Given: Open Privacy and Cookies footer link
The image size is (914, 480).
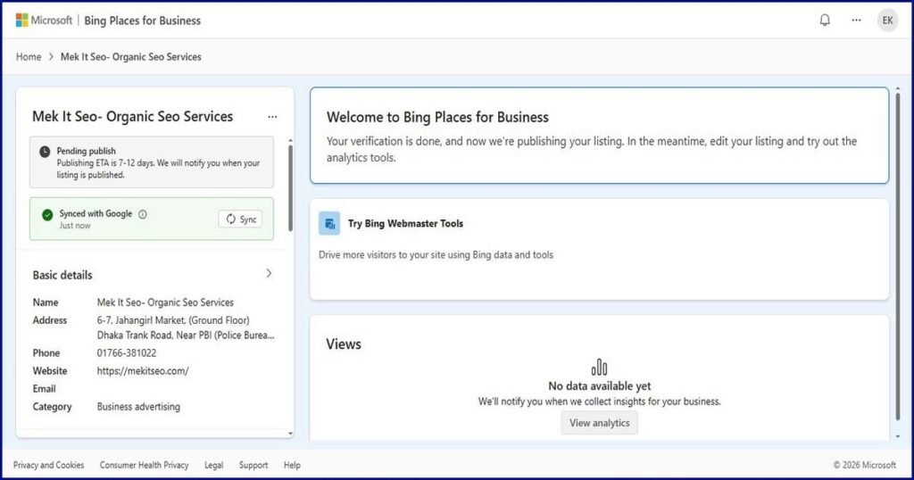Looking at the screenshot, I should [x=49, y=465].
